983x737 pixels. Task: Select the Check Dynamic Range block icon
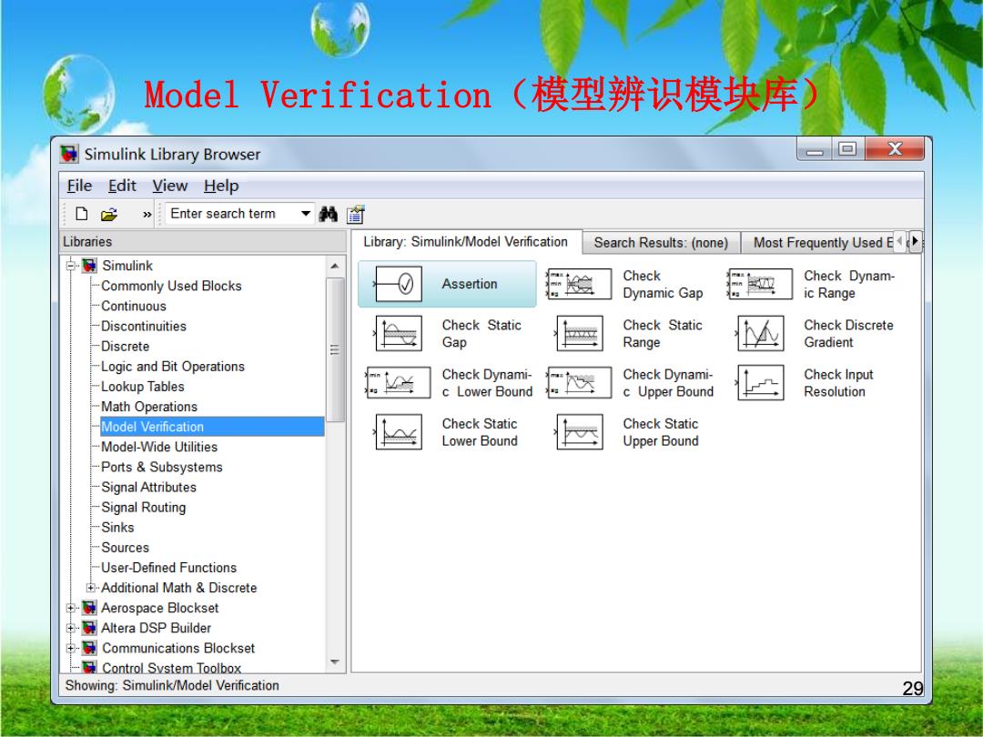click(x=760, y=284)
